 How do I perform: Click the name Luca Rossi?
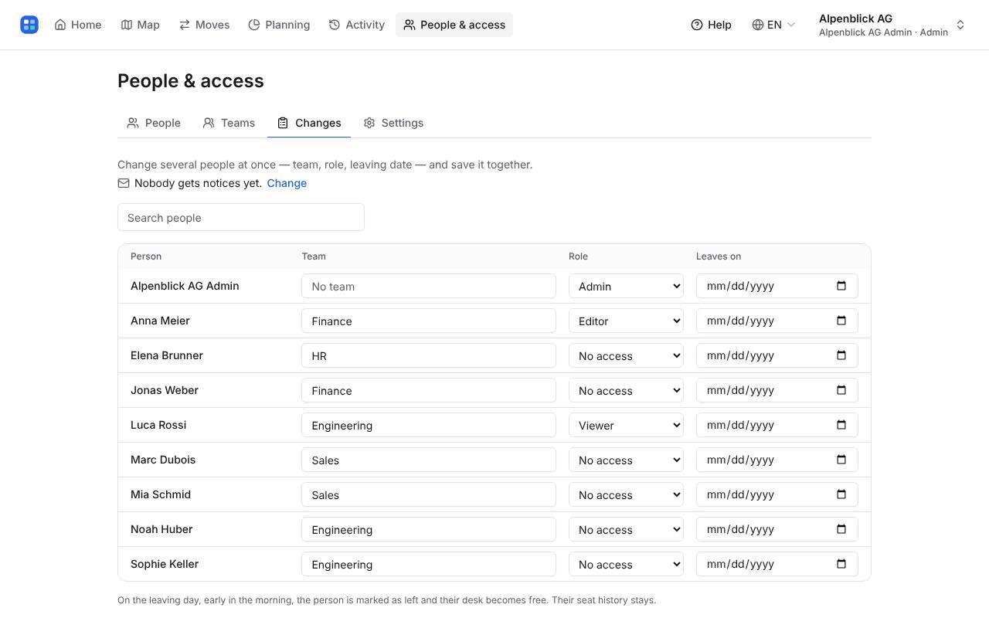click(158, 425)
